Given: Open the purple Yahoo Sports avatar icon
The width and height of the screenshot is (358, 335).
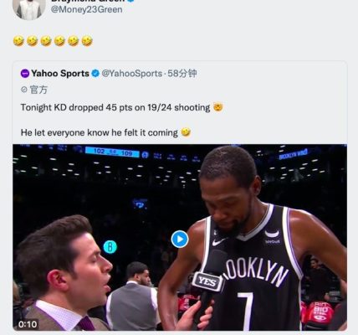Looking at the screenshot, I should point(25,74).
